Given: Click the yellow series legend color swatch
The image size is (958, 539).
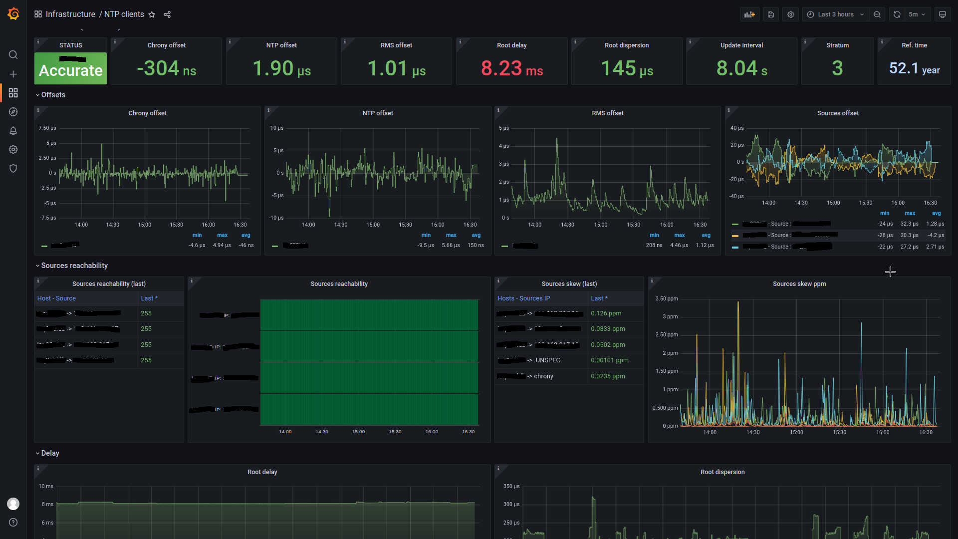Looking at the screenshot, I should [x=735, y=236].
